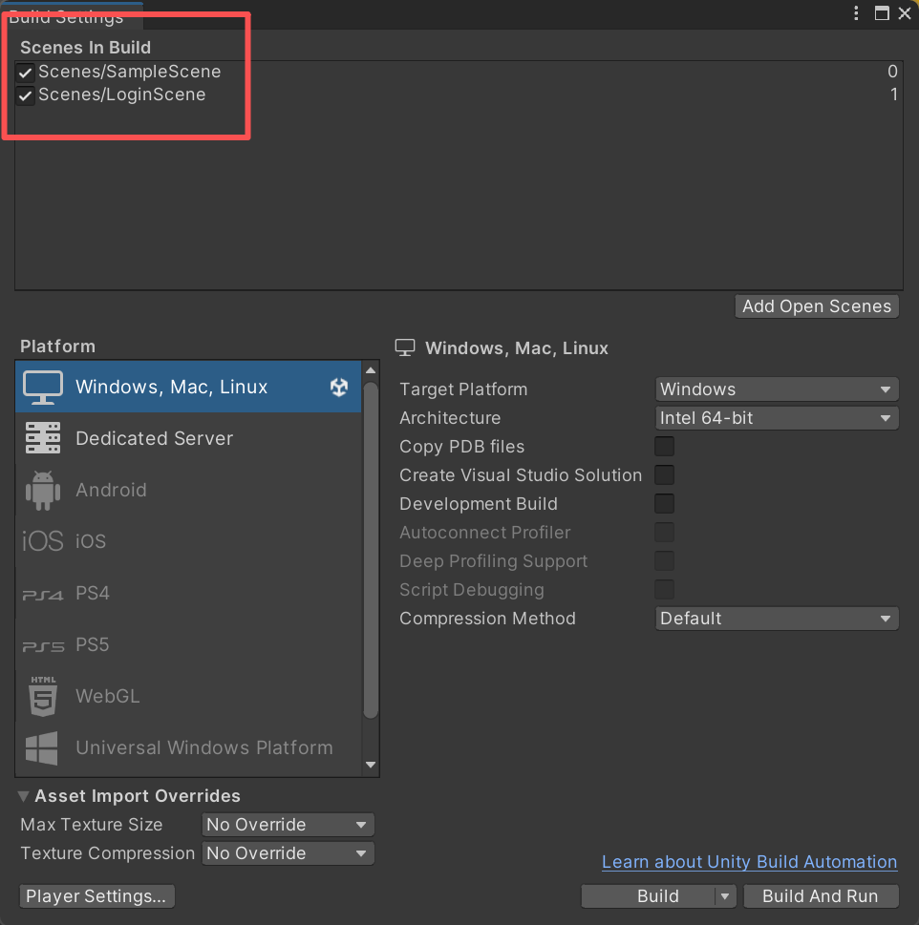The image size is (919, 925).
Task: Click the Unity logo on active platform row
Action: pos(339,387)
